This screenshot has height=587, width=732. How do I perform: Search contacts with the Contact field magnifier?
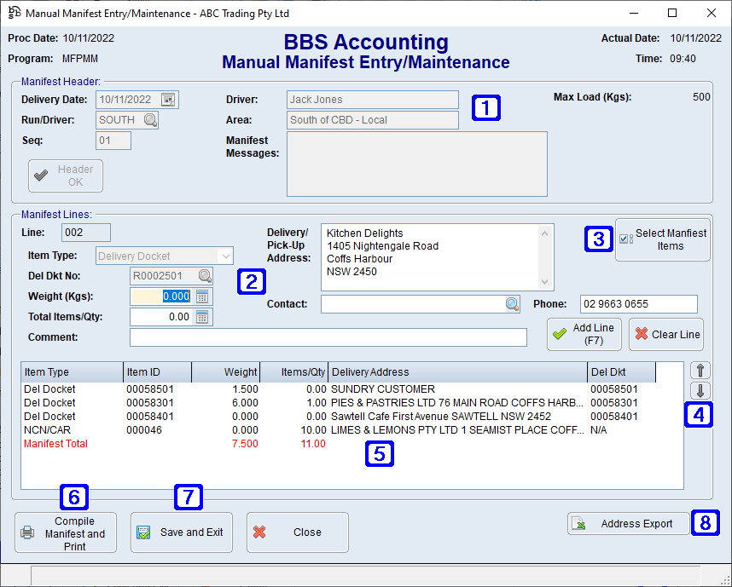pyautogui.click(x=512, y=303)
